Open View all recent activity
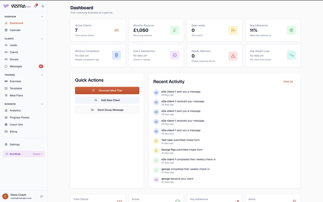Image resolution: width=323 pixels, height=202 pixels. (x=288, y=82)
